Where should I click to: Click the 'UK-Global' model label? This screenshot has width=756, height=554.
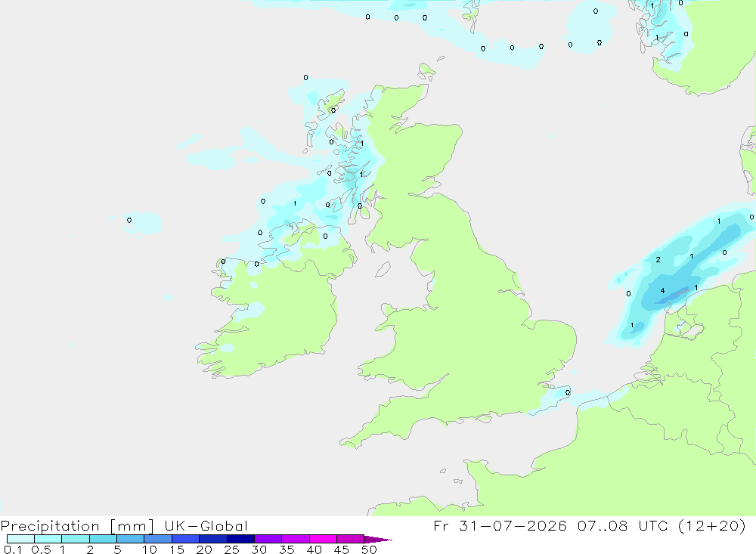(206, 525)
